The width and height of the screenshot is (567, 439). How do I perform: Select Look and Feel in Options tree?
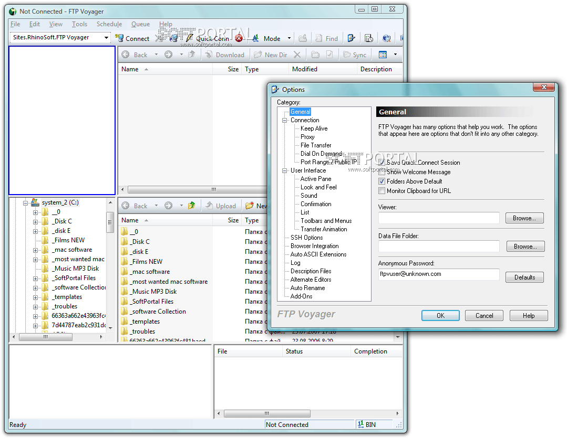pos(318,187)
